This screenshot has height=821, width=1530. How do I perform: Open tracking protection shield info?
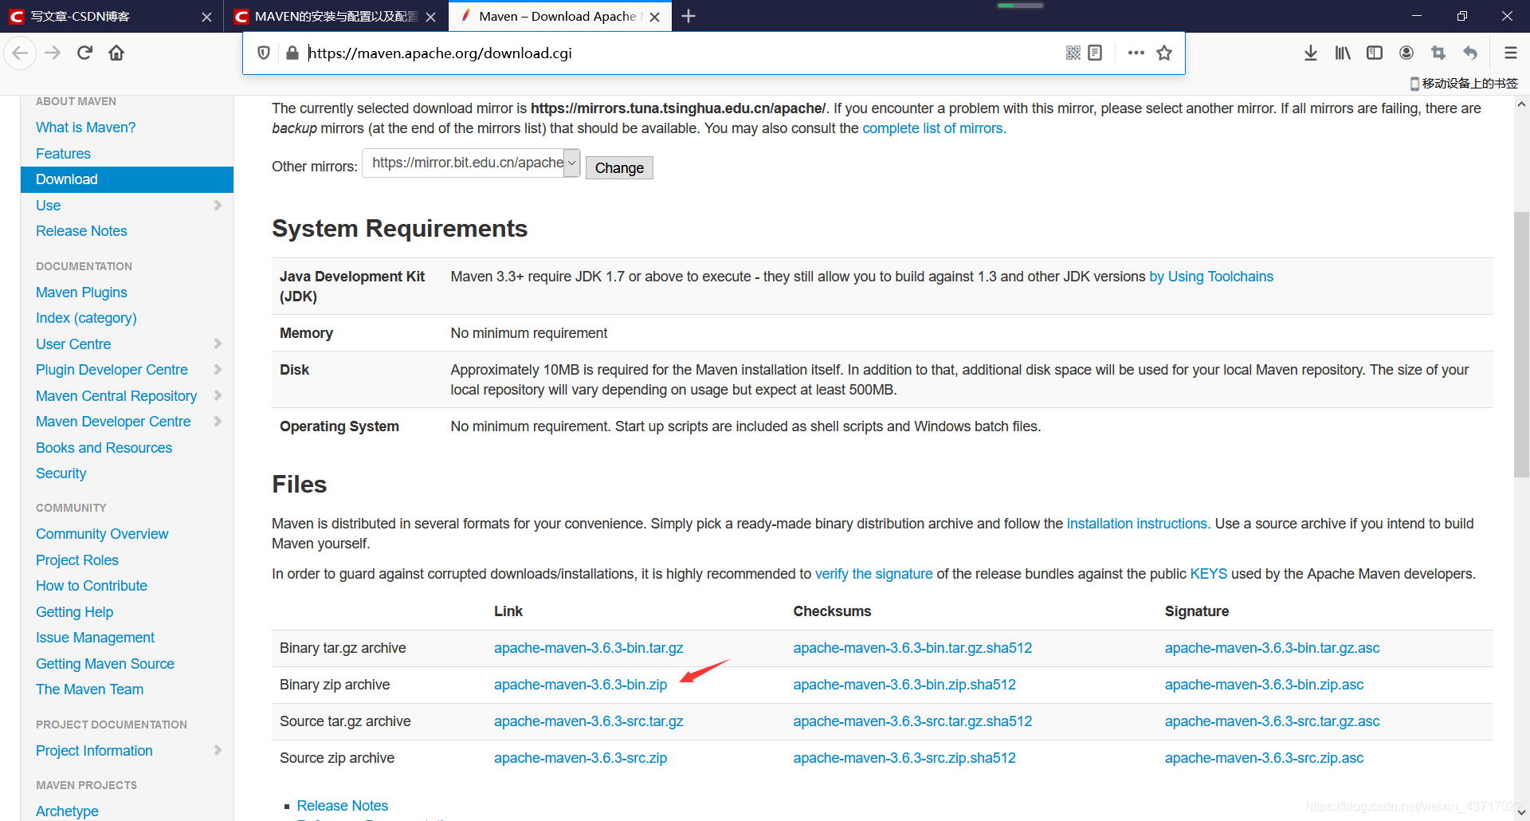[264, 53]
